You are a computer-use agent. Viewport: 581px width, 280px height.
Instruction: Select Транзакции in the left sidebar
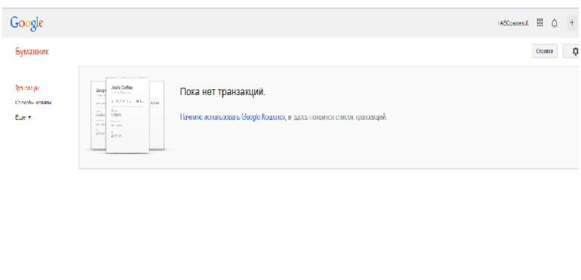[27, 88]
